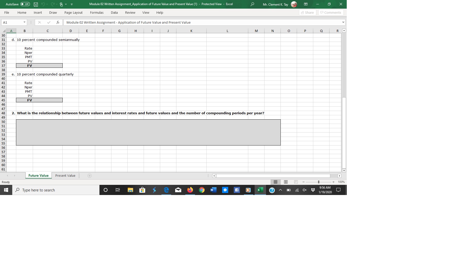The image size is (463, 260).
Task: Click the Save icon in Quick Access Toolbar
Action: (36, 4)
